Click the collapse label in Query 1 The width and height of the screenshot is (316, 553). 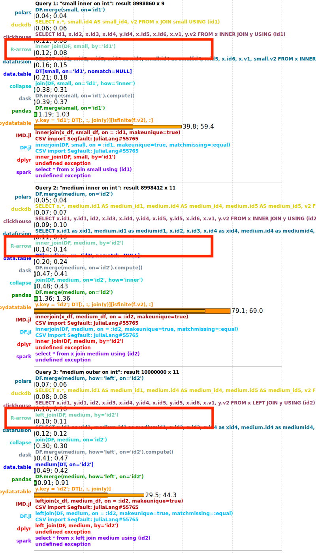[x=21, y=86]
